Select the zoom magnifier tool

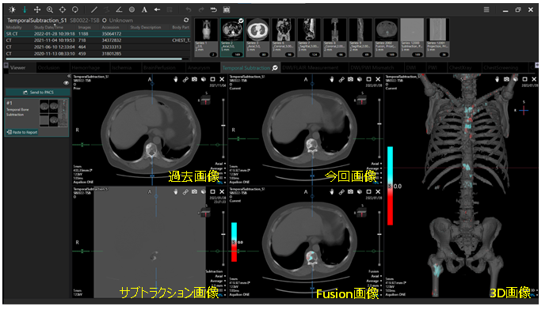tap(50, 9)
